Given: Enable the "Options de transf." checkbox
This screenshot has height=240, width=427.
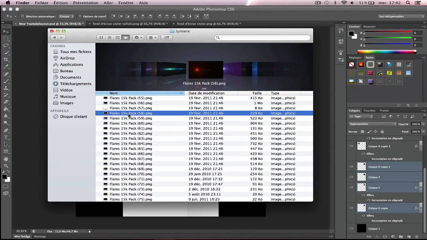Looking at the screenshot, I should (80, 16).
